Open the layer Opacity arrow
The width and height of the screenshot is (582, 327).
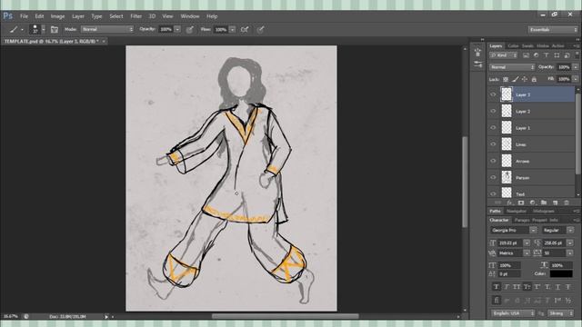point(576,67)
